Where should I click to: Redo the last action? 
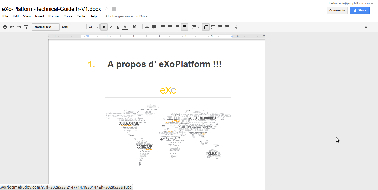(19, 27)
